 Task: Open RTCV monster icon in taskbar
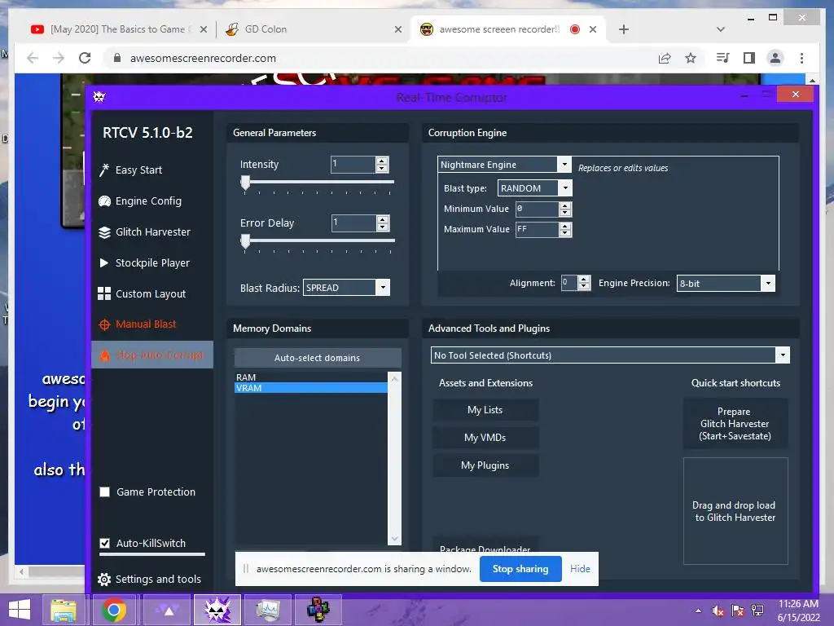(217, 610)
